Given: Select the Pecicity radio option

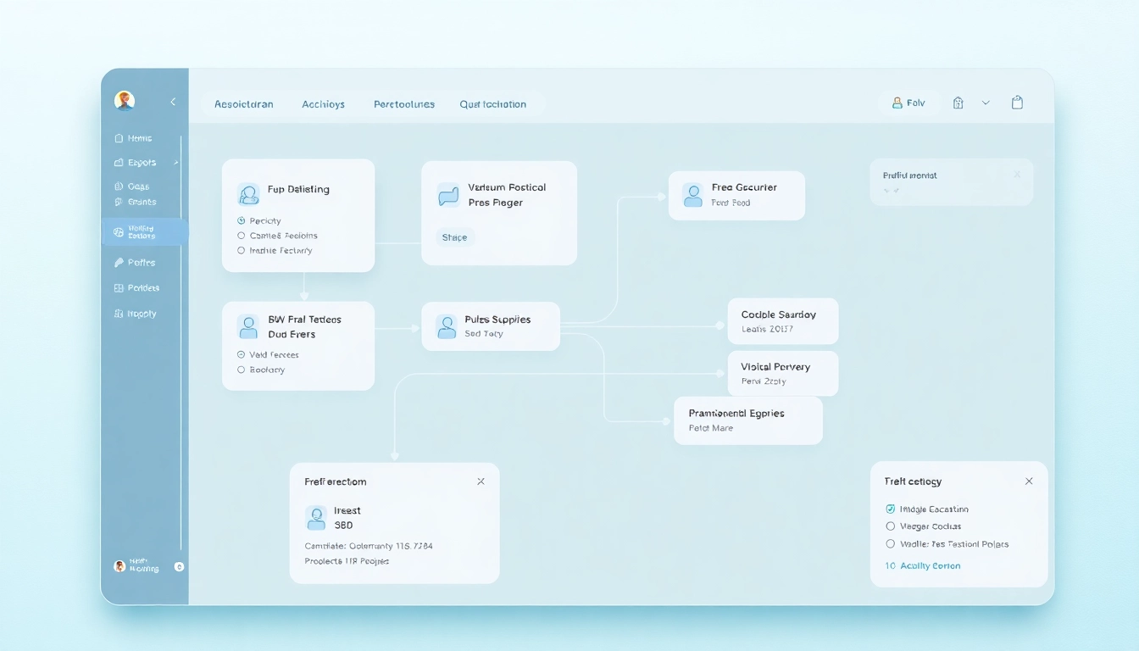Looking at the screenshot, I should 242,220.
